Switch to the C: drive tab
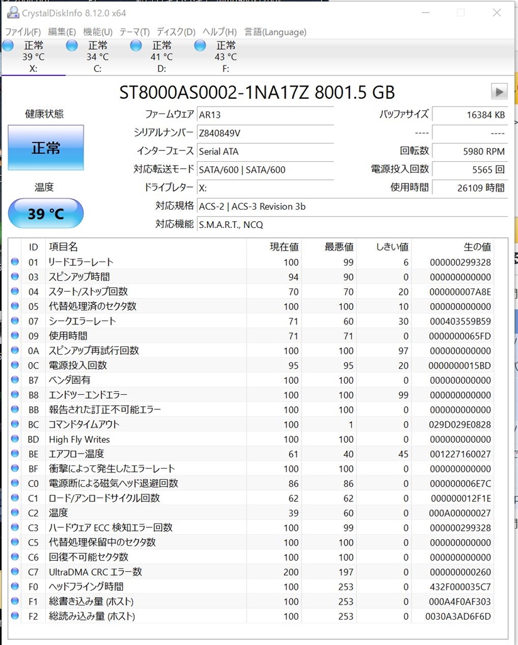Image resolution: width=518 pixels, height=645 pixels. (98, 57)
